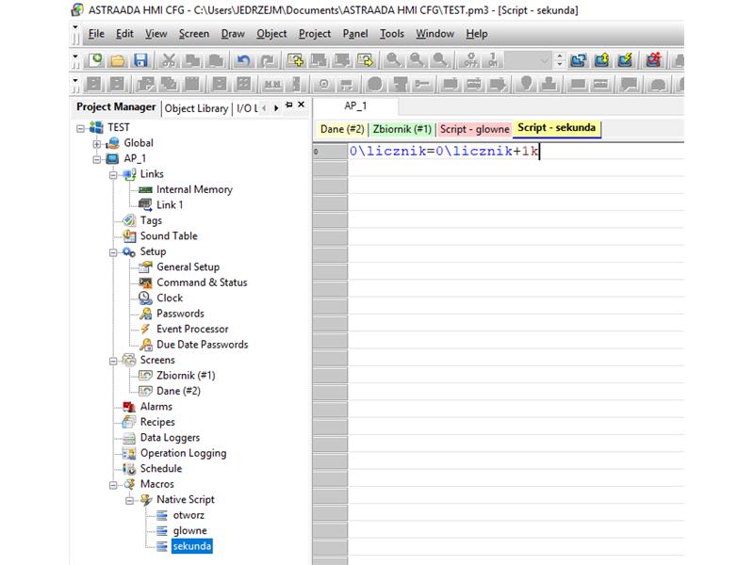Click the Copy toolbar icon
Screen dimensions: 754x565
pyautogui.click(x=193, y=60)
